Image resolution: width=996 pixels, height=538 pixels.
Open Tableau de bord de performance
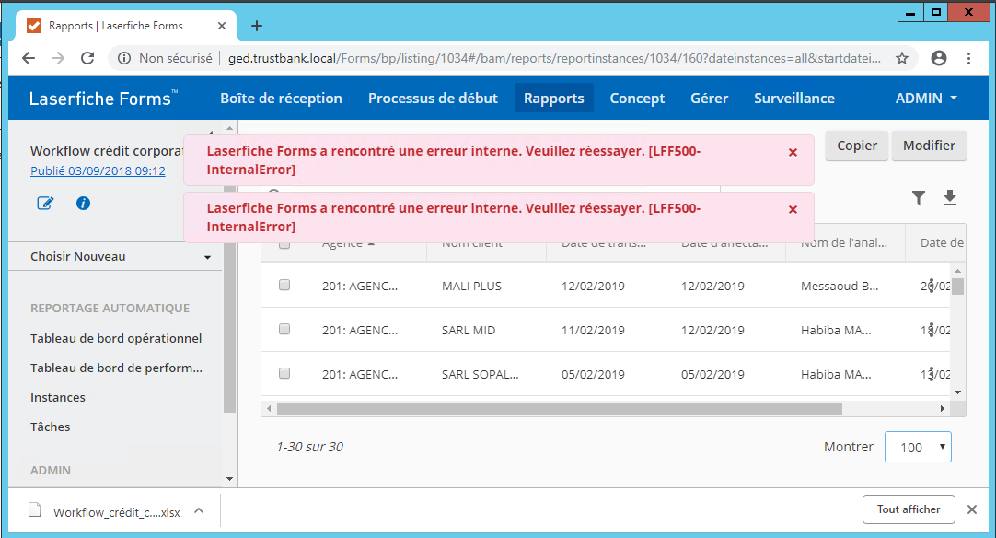click(x=116, y=368)
